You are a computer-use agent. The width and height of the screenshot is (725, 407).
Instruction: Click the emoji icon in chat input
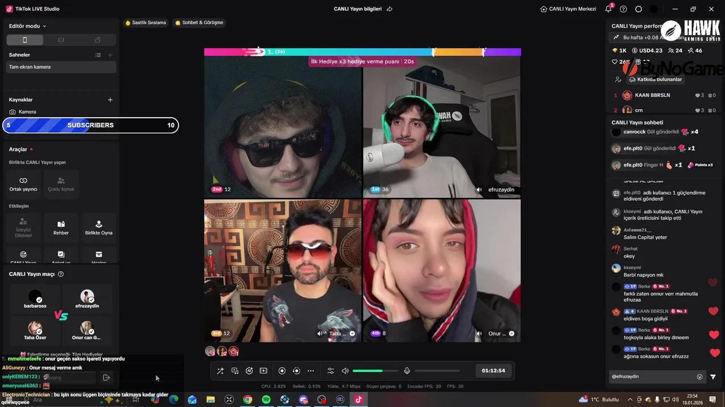tap(700, 376)
